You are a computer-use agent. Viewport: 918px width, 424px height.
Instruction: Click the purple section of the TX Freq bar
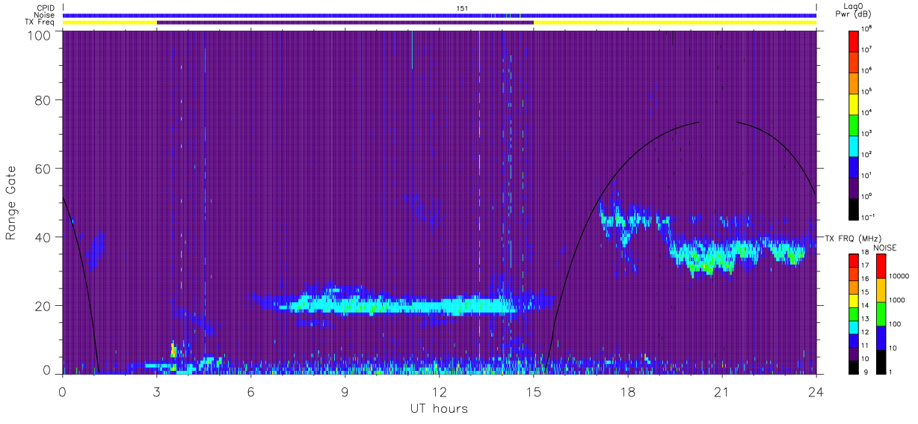345,22
